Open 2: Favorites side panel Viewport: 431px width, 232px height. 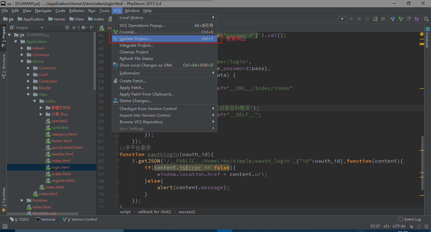pyautogui.click(x=4, y=200)
